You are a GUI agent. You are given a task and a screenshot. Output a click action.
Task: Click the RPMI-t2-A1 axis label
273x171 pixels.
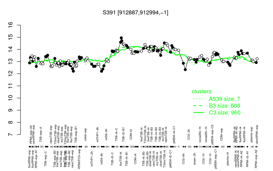click(x=247, y=158)
